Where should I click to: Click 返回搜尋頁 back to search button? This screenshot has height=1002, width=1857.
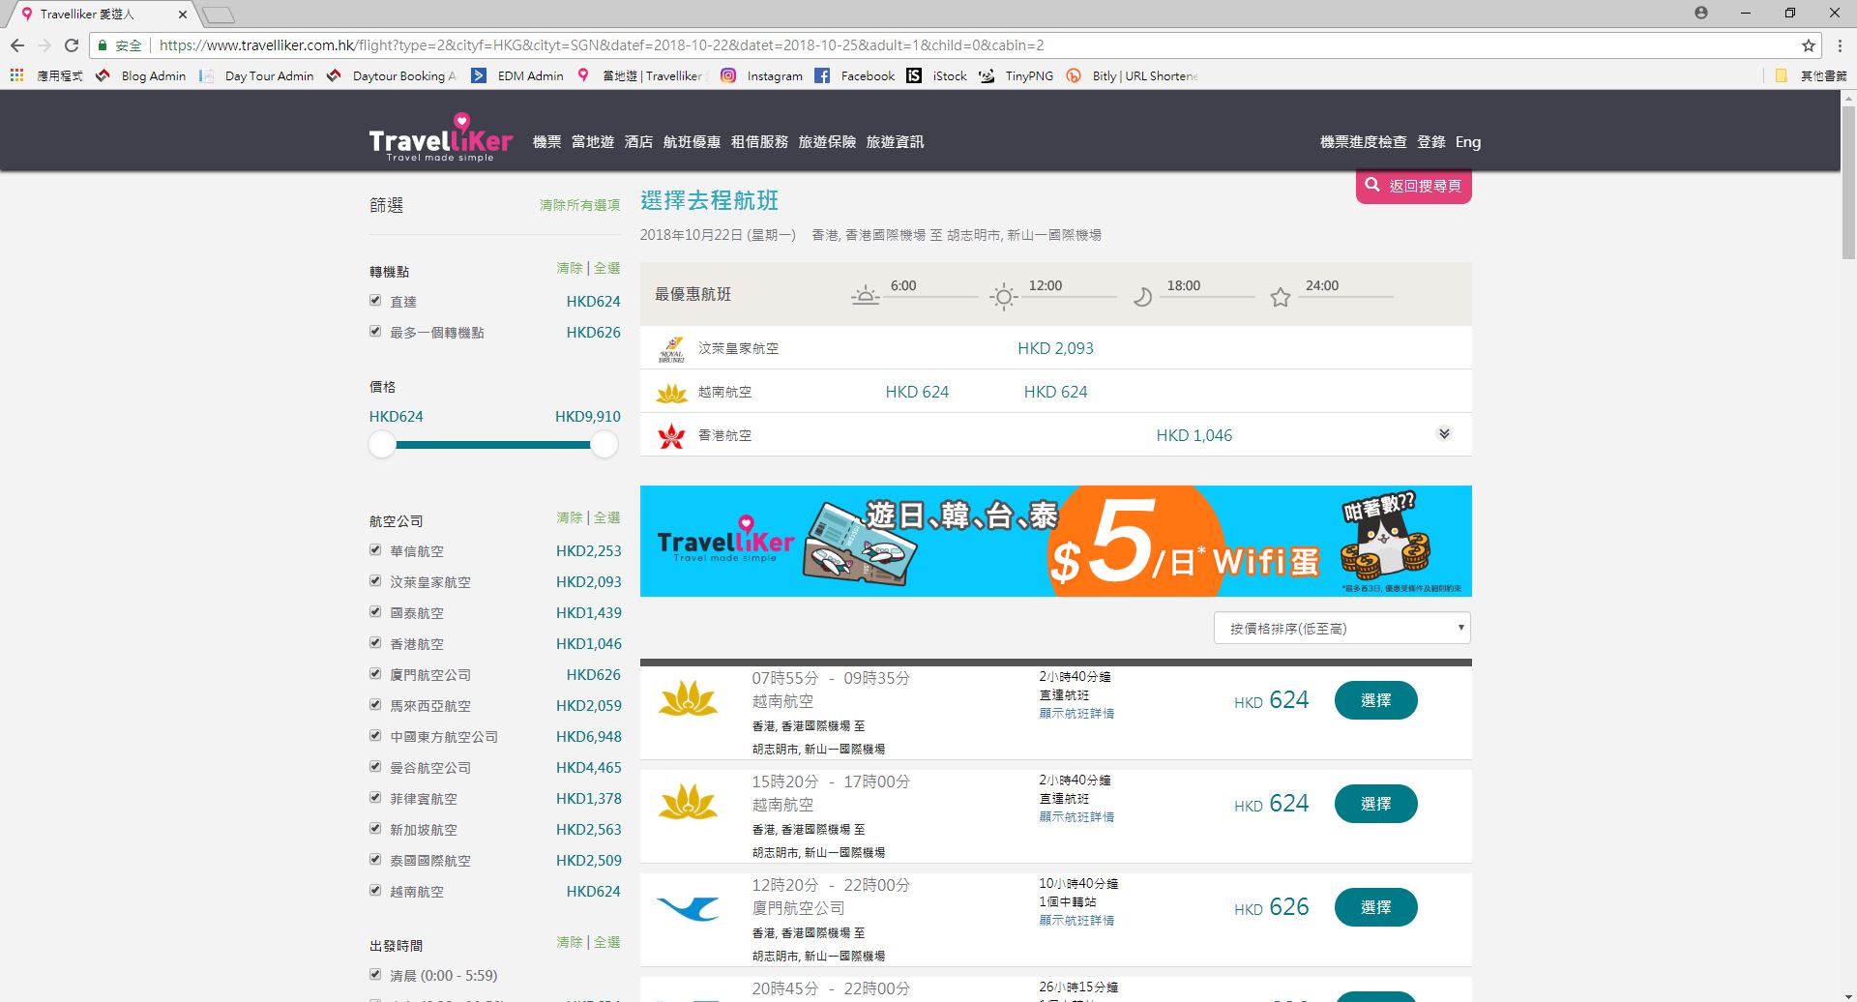click(1414, 186)
